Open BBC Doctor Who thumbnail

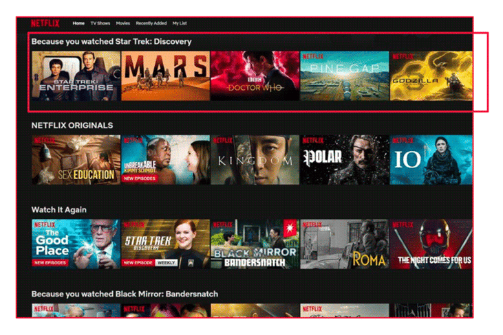click(x=255, y=76)
